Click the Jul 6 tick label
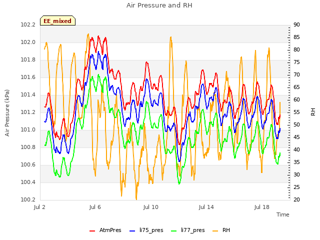The width and height of the screenshot is (320, 240). 95,207
